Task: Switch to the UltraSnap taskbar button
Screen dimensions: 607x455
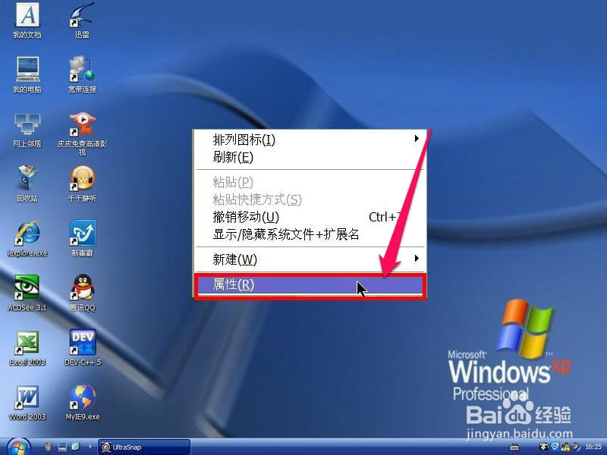Action: point(143,447)
